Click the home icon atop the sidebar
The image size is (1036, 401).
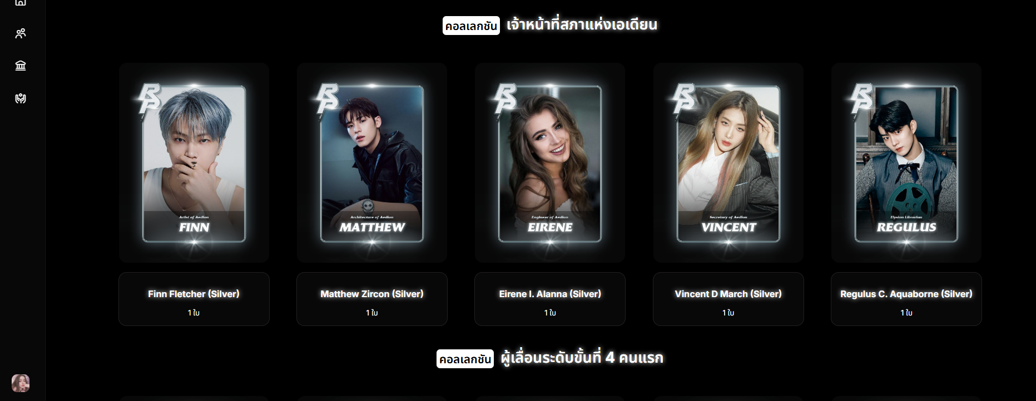pyautogui.click(x=21, y=3)
